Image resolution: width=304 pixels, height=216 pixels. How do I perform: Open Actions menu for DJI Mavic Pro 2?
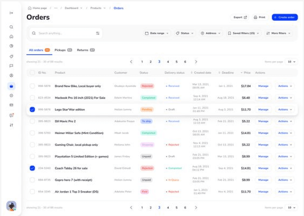tap(285, 121)
